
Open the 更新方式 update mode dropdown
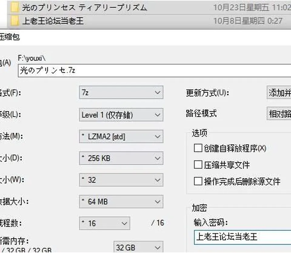click(279, 92)
